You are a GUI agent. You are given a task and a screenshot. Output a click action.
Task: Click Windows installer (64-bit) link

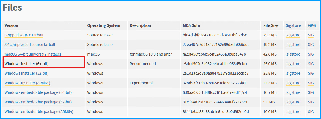[x=26, y=64]
